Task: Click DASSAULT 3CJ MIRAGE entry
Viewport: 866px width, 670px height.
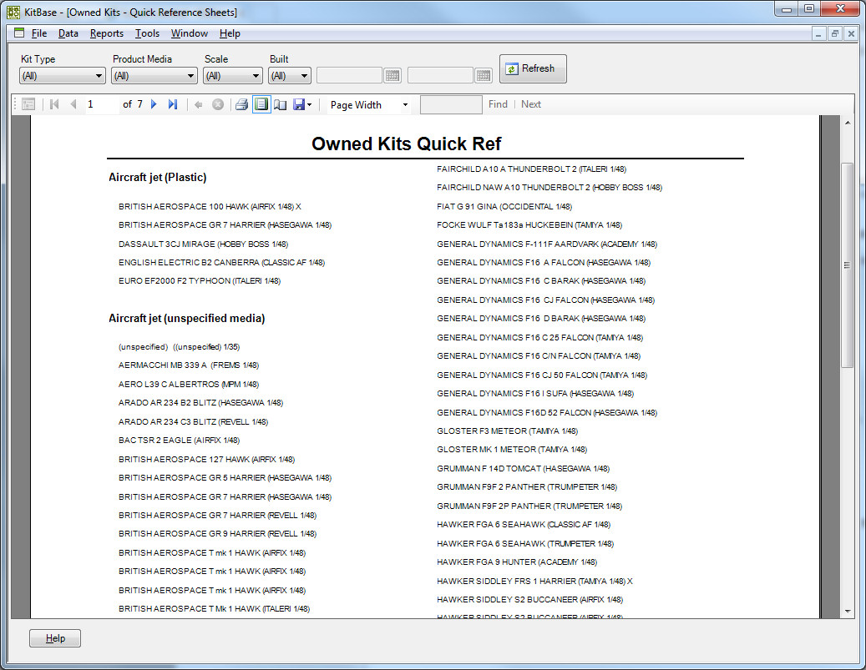Action: pos(203,244)
